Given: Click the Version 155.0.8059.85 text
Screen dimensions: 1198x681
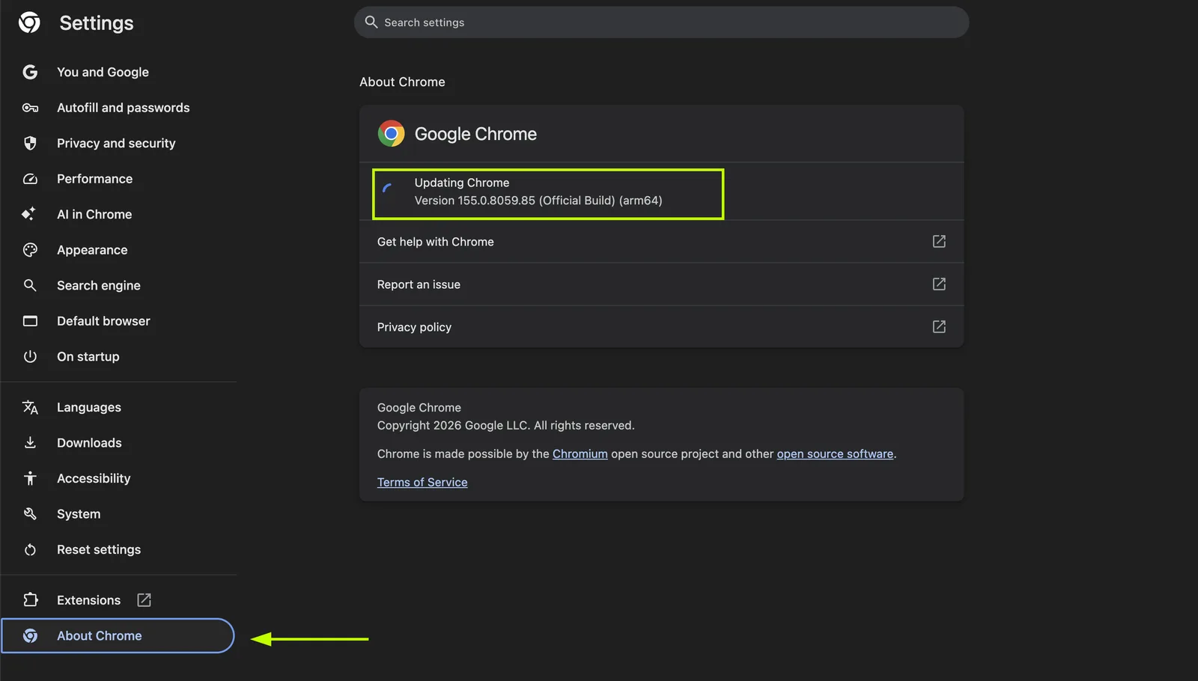Looking at the screenshot, I should [538, 201].
